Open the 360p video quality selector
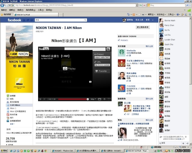 [x=93, y=99]
